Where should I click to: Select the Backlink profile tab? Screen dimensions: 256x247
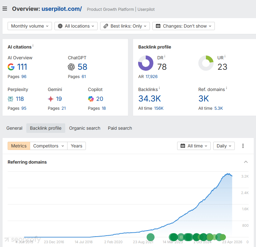(x=46, y=128)
